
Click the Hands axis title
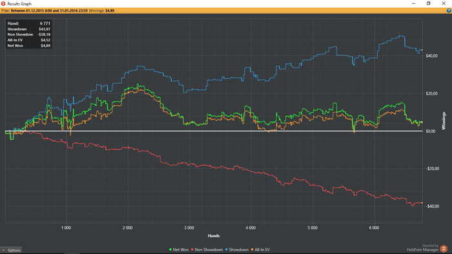[214, 235]
